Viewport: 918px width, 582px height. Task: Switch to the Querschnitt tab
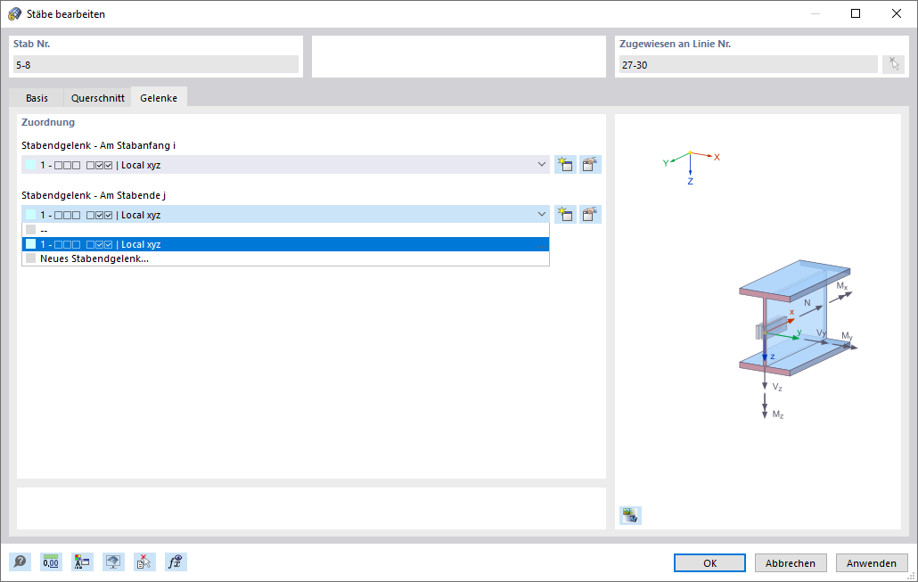point(98,98)
